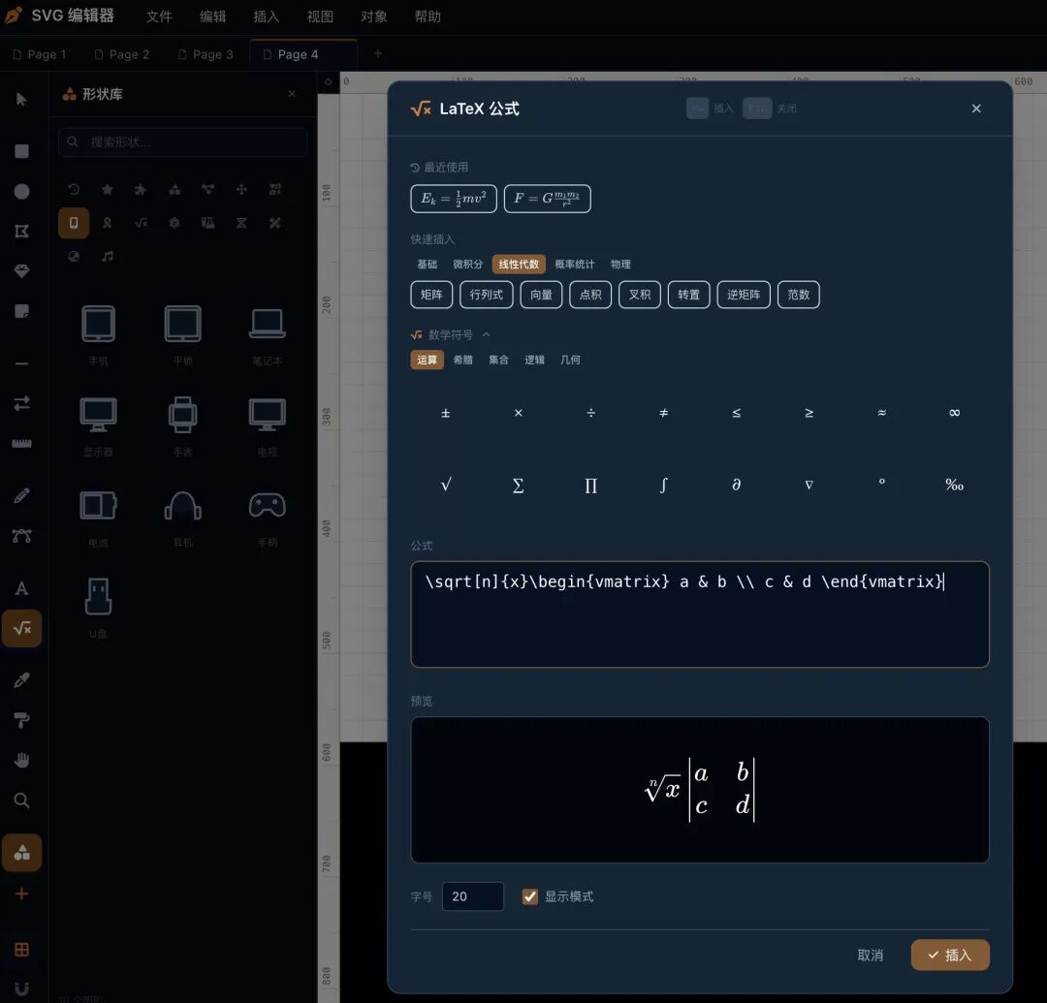1047x1003 pixels.
Task: Collapse the 数学符号 section chevron
Action: pos(486,334)
